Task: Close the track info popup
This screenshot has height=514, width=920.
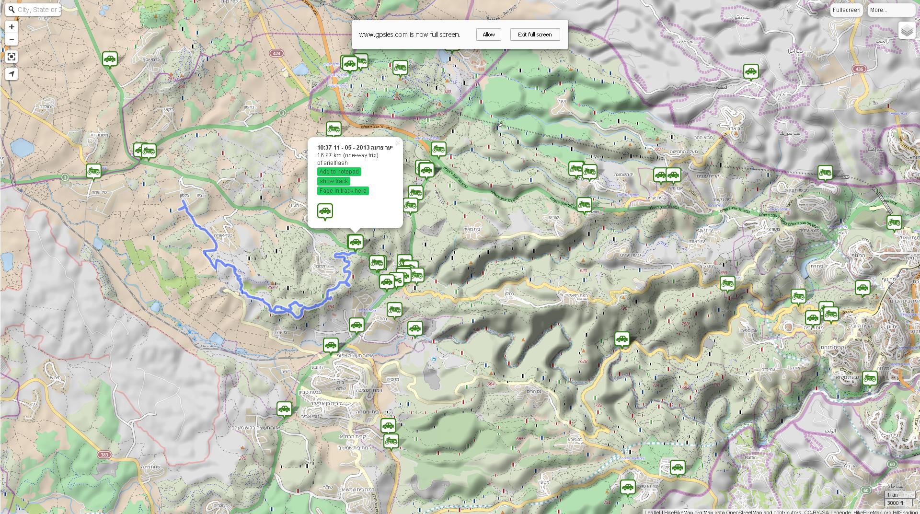Action: click(x=397, y=143)
